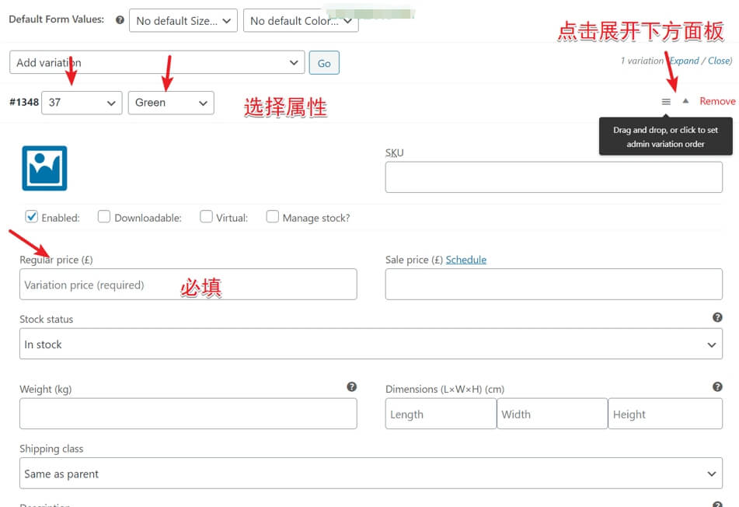
Task: Click help icon next to Weight (kg)
Action: click(352, 386)
